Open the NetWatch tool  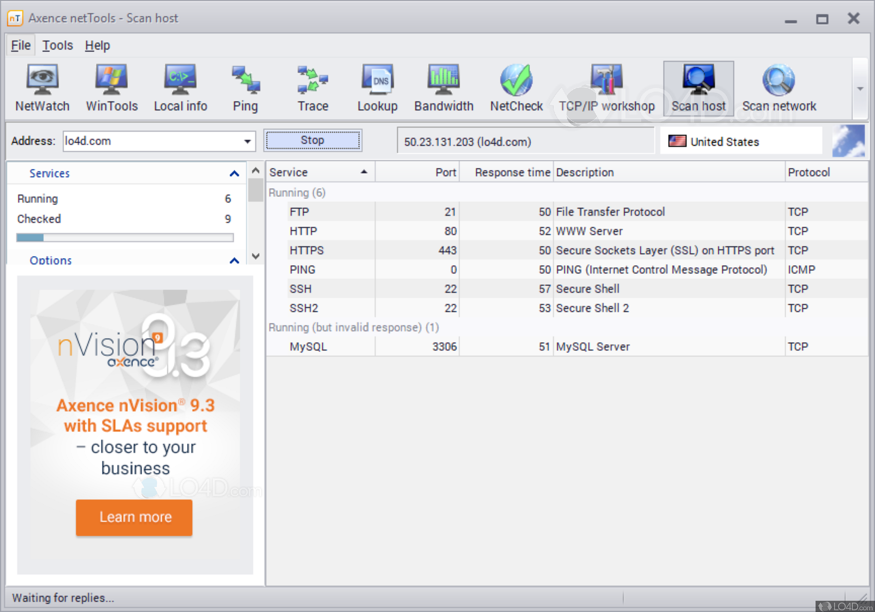click(42, 87)
